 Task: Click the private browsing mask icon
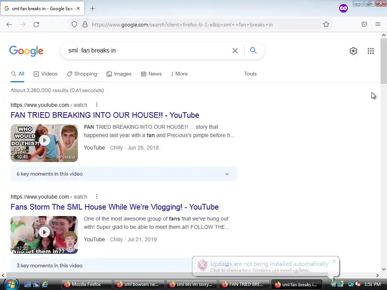point(343,8)
